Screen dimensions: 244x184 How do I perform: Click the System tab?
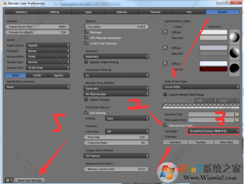[x=223, y=12]
